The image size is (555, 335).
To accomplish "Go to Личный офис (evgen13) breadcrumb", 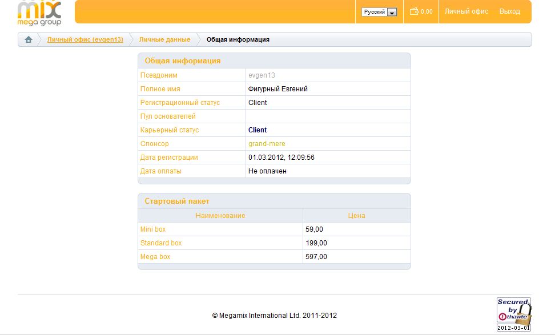I will pyautogui.click(x=85, y=39).
